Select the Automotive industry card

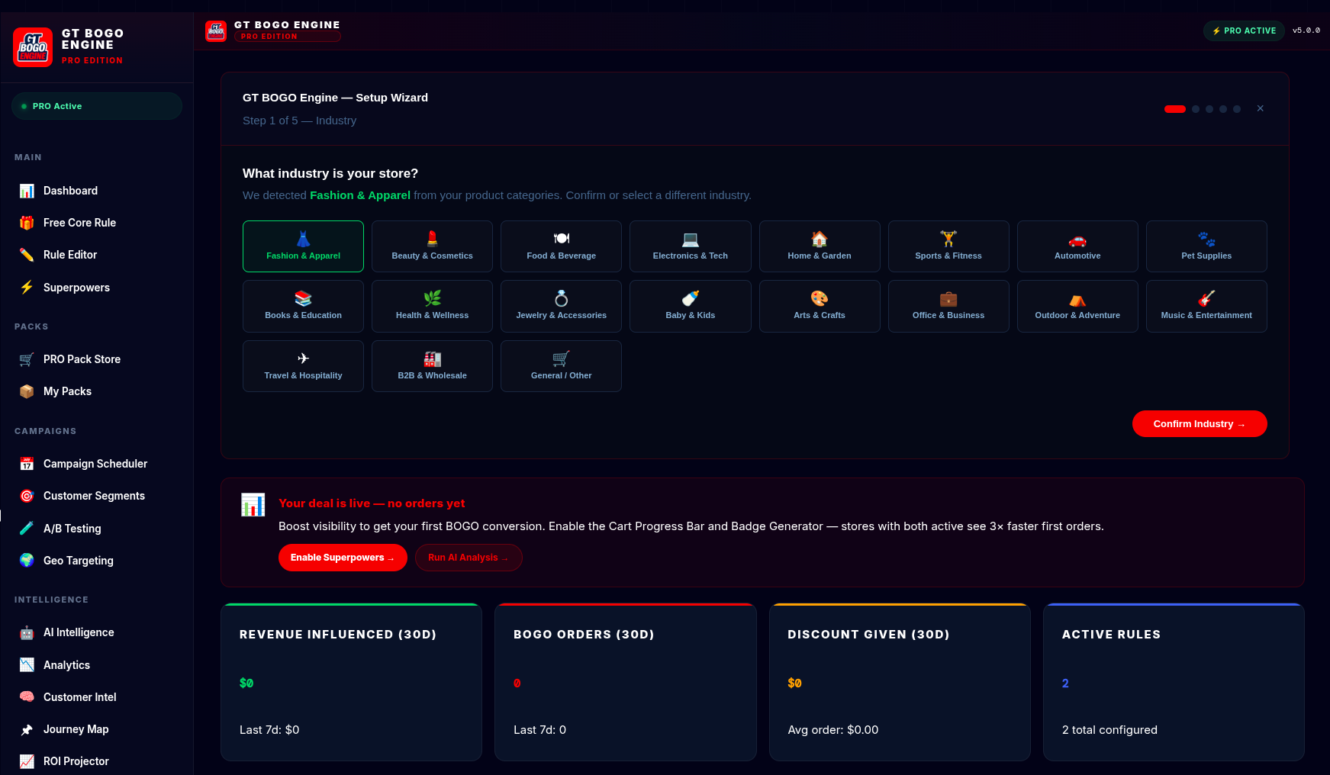(x=1077, y=246)
